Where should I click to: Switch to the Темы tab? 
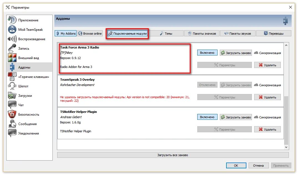pyautogui.click(x=166, y=34)
